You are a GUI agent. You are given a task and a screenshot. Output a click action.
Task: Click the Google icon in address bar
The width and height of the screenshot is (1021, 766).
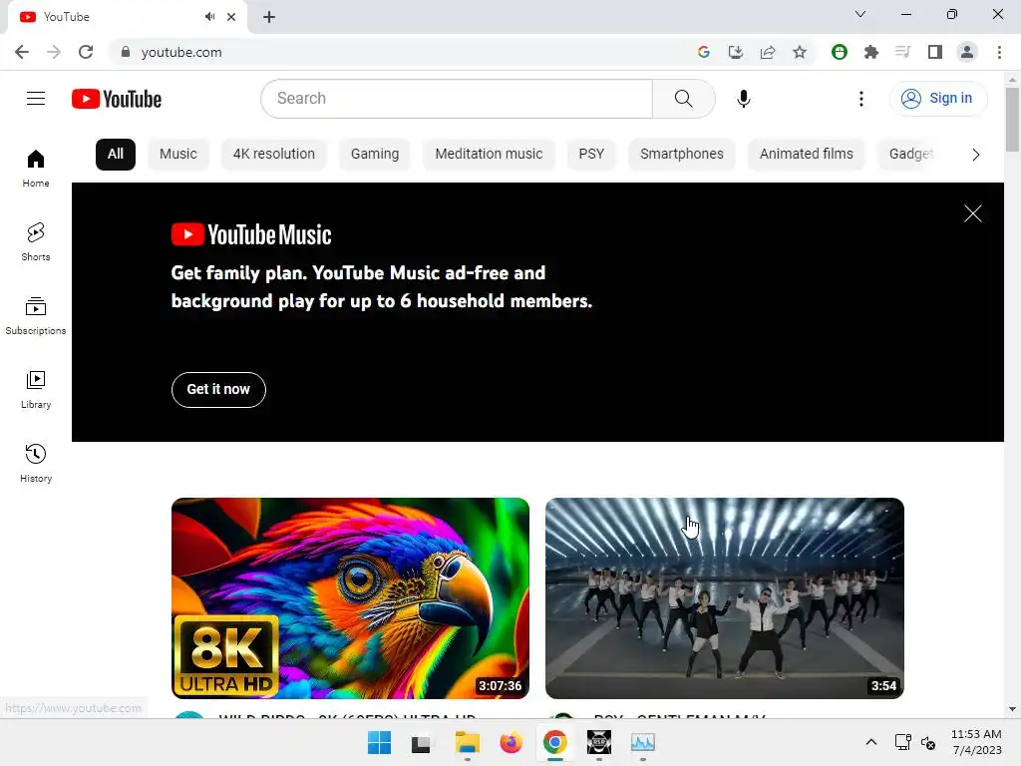point(703,52)
